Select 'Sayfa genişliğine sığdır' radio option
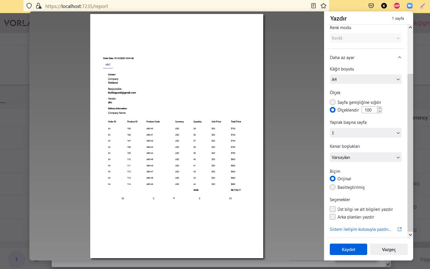This screenshot has width=430, height=269. pos(333,102)
